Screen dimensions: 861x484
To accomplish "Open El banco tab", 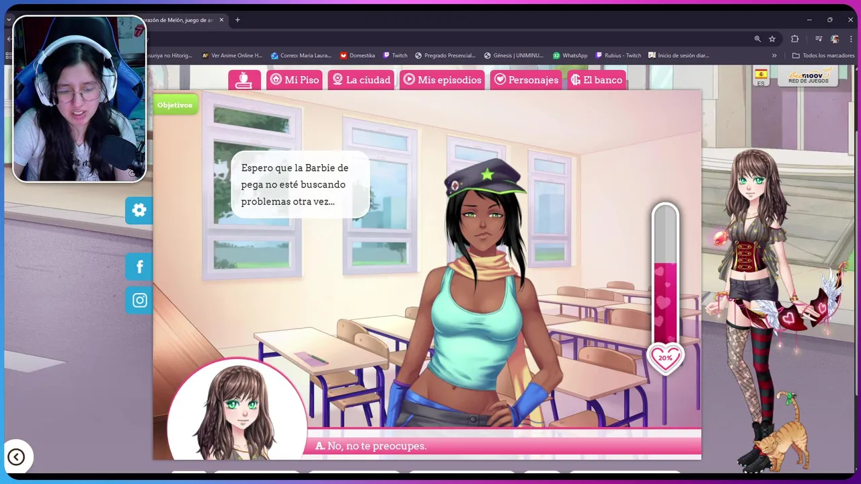I will pos(597,80).
